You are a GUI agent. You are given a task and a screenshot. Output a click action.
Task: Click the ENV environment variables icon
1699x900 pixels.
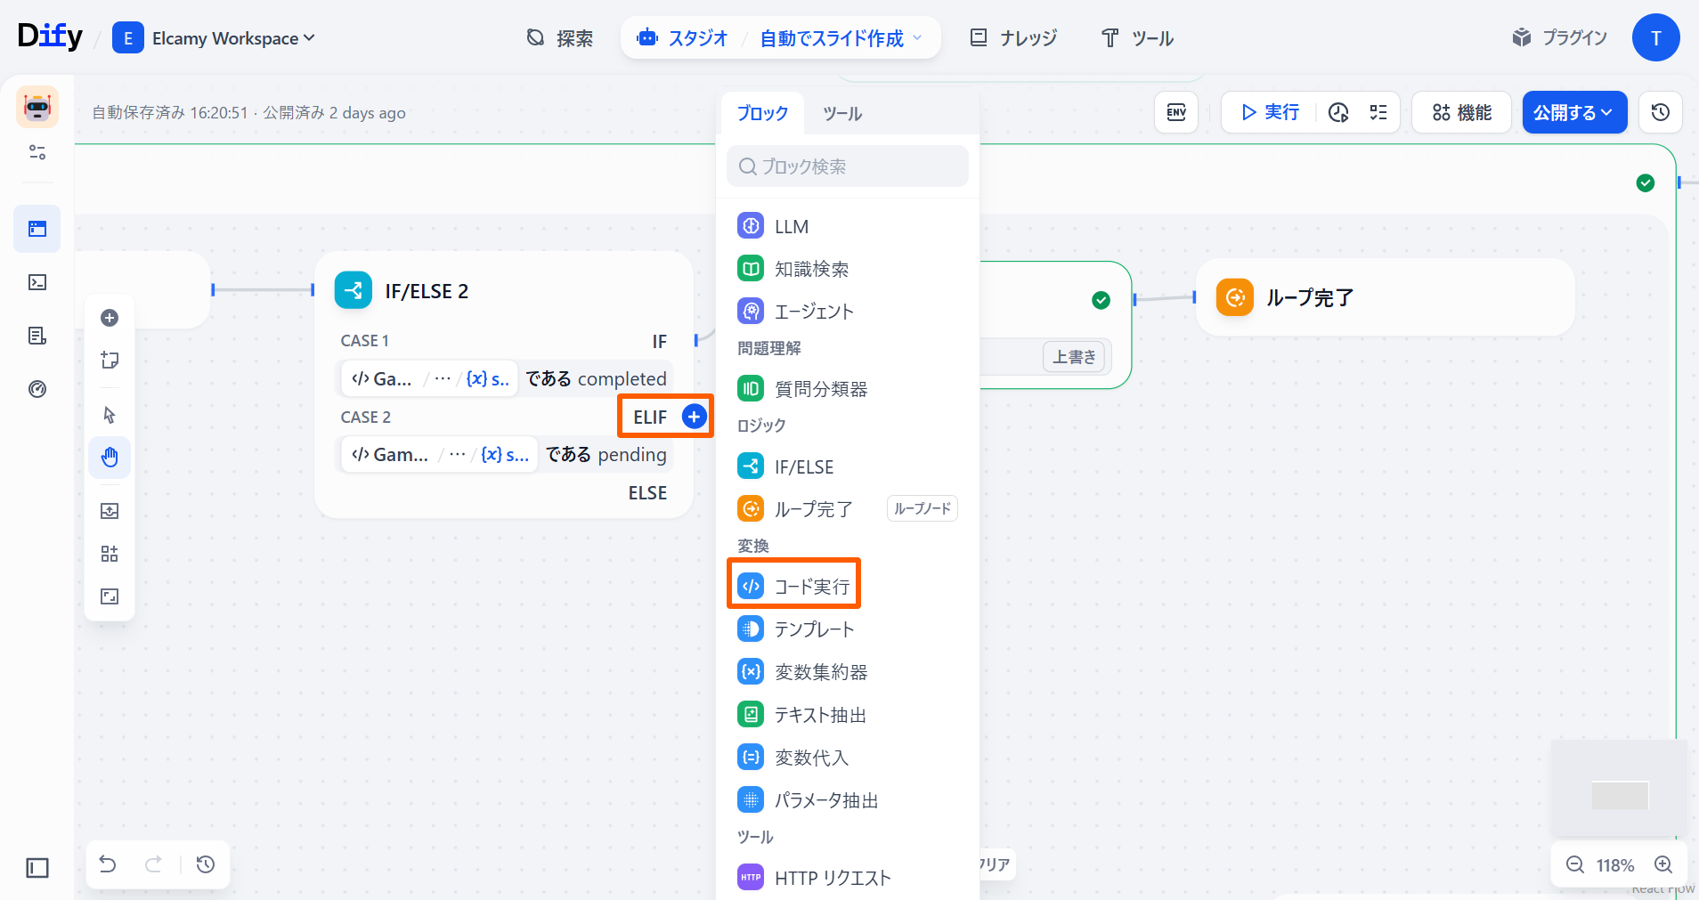pyautogui.click(x=1175, y=112)
